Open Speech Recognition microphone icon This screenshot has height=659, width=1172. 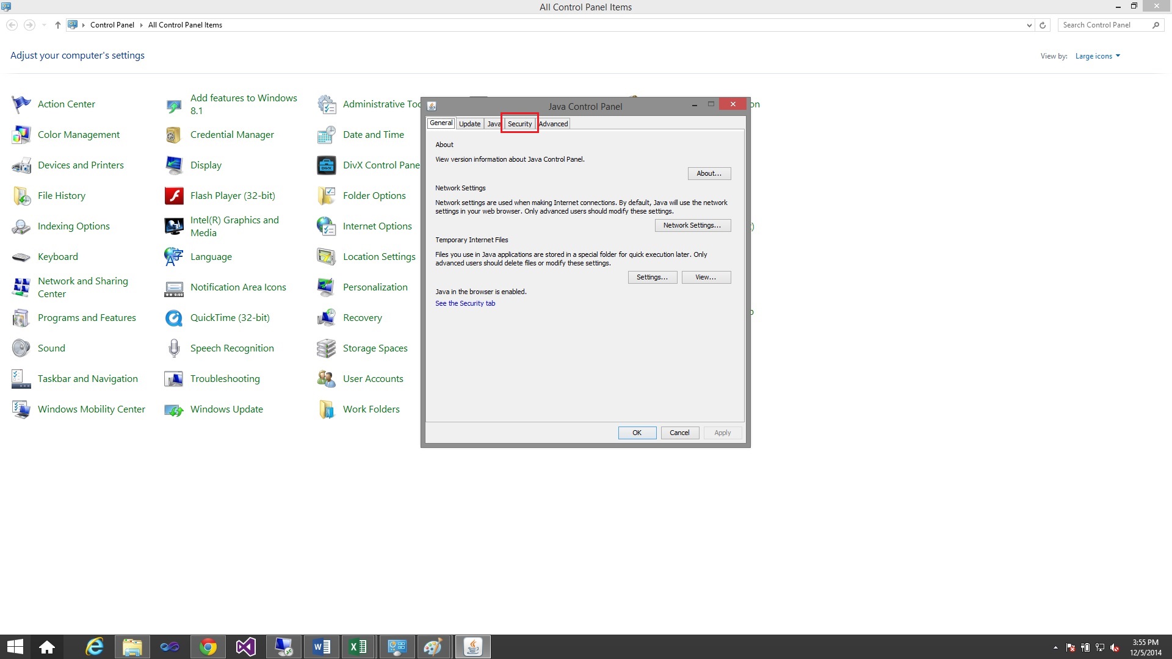point(174,348)
